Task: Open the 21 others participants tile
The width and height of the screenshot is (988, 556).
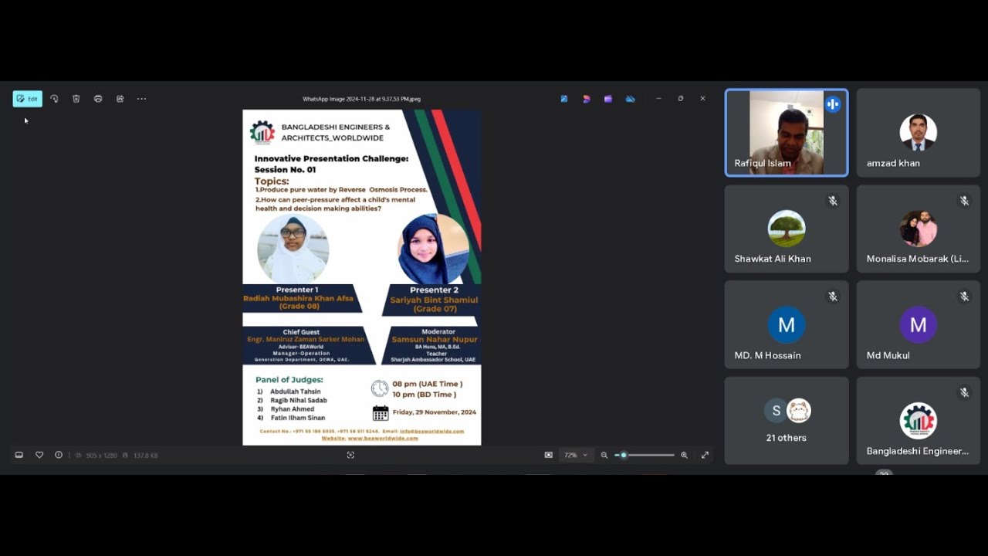Action: click(787, 421)
